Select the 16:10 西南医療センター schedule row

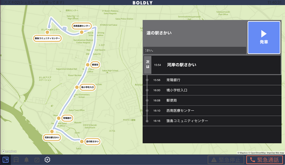[x=212, y=111]
